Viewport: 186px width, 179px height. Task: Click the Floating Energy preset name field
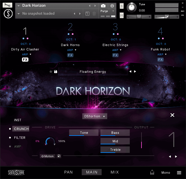[x=93, y=72]
